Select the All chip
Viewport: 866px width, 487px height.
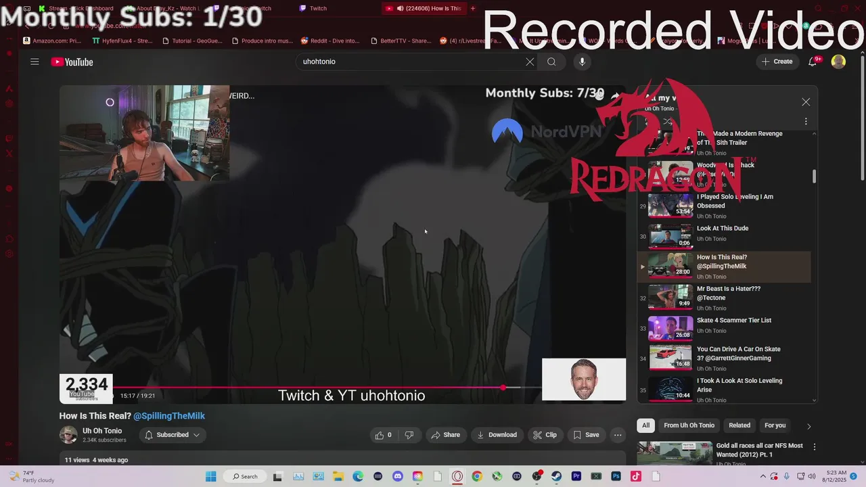(646, 425)
